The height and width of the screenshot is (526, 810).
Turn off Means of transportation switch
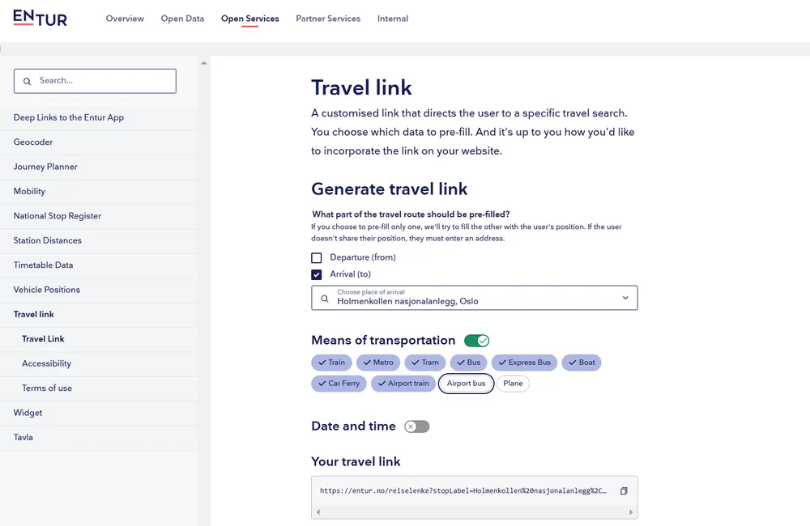pos(476,341)
